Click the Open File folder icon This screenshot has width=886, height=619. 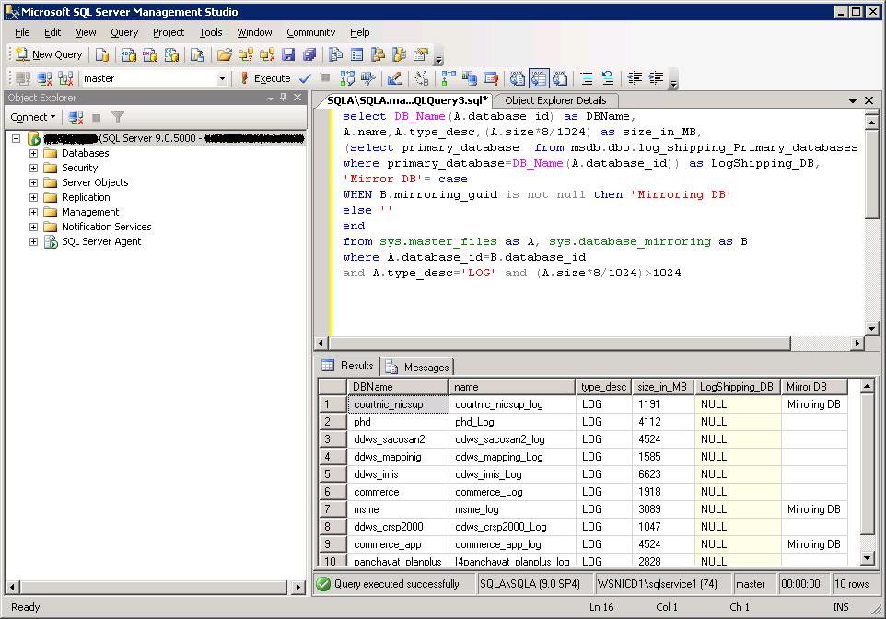(225, 54)
